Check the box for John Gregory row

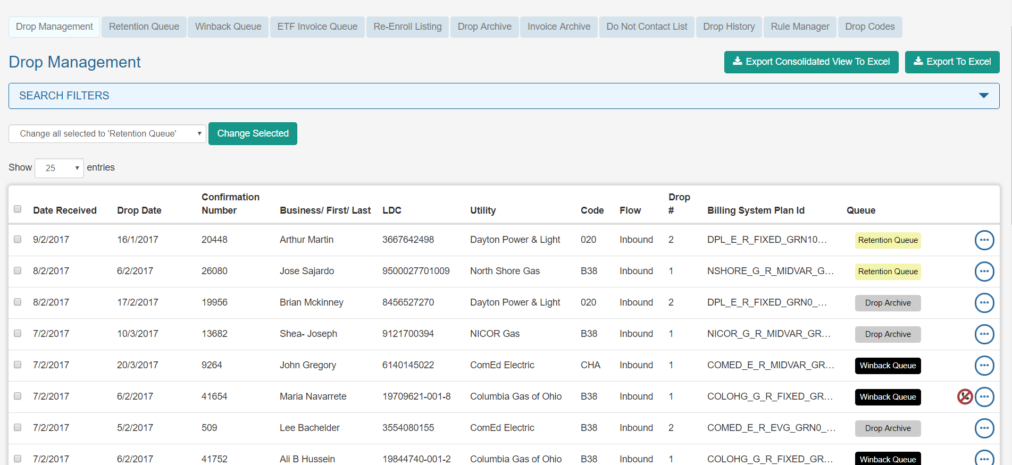coord(18,365)
